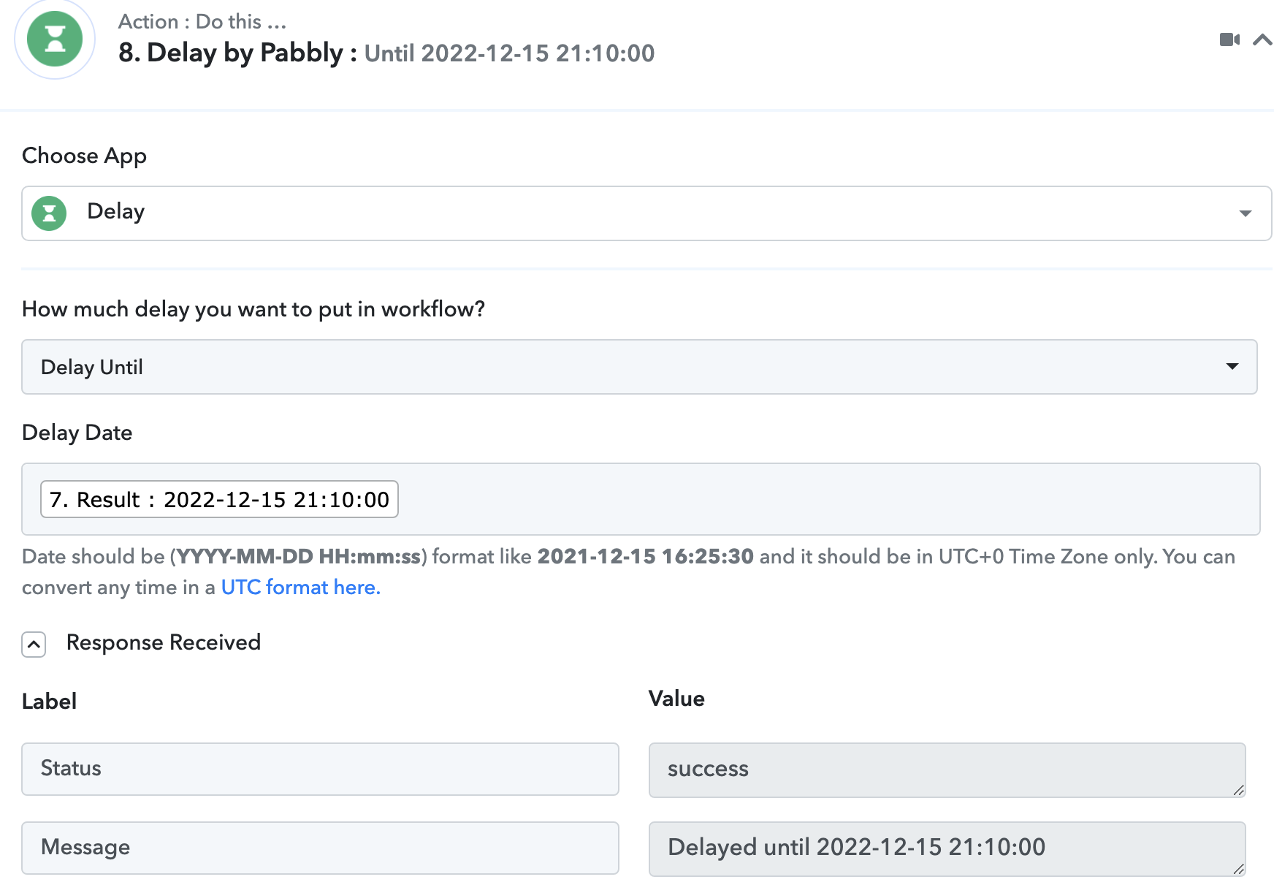Click the Delayed until field resize handle
1274x893 pixels.
tap(1238, 869)
